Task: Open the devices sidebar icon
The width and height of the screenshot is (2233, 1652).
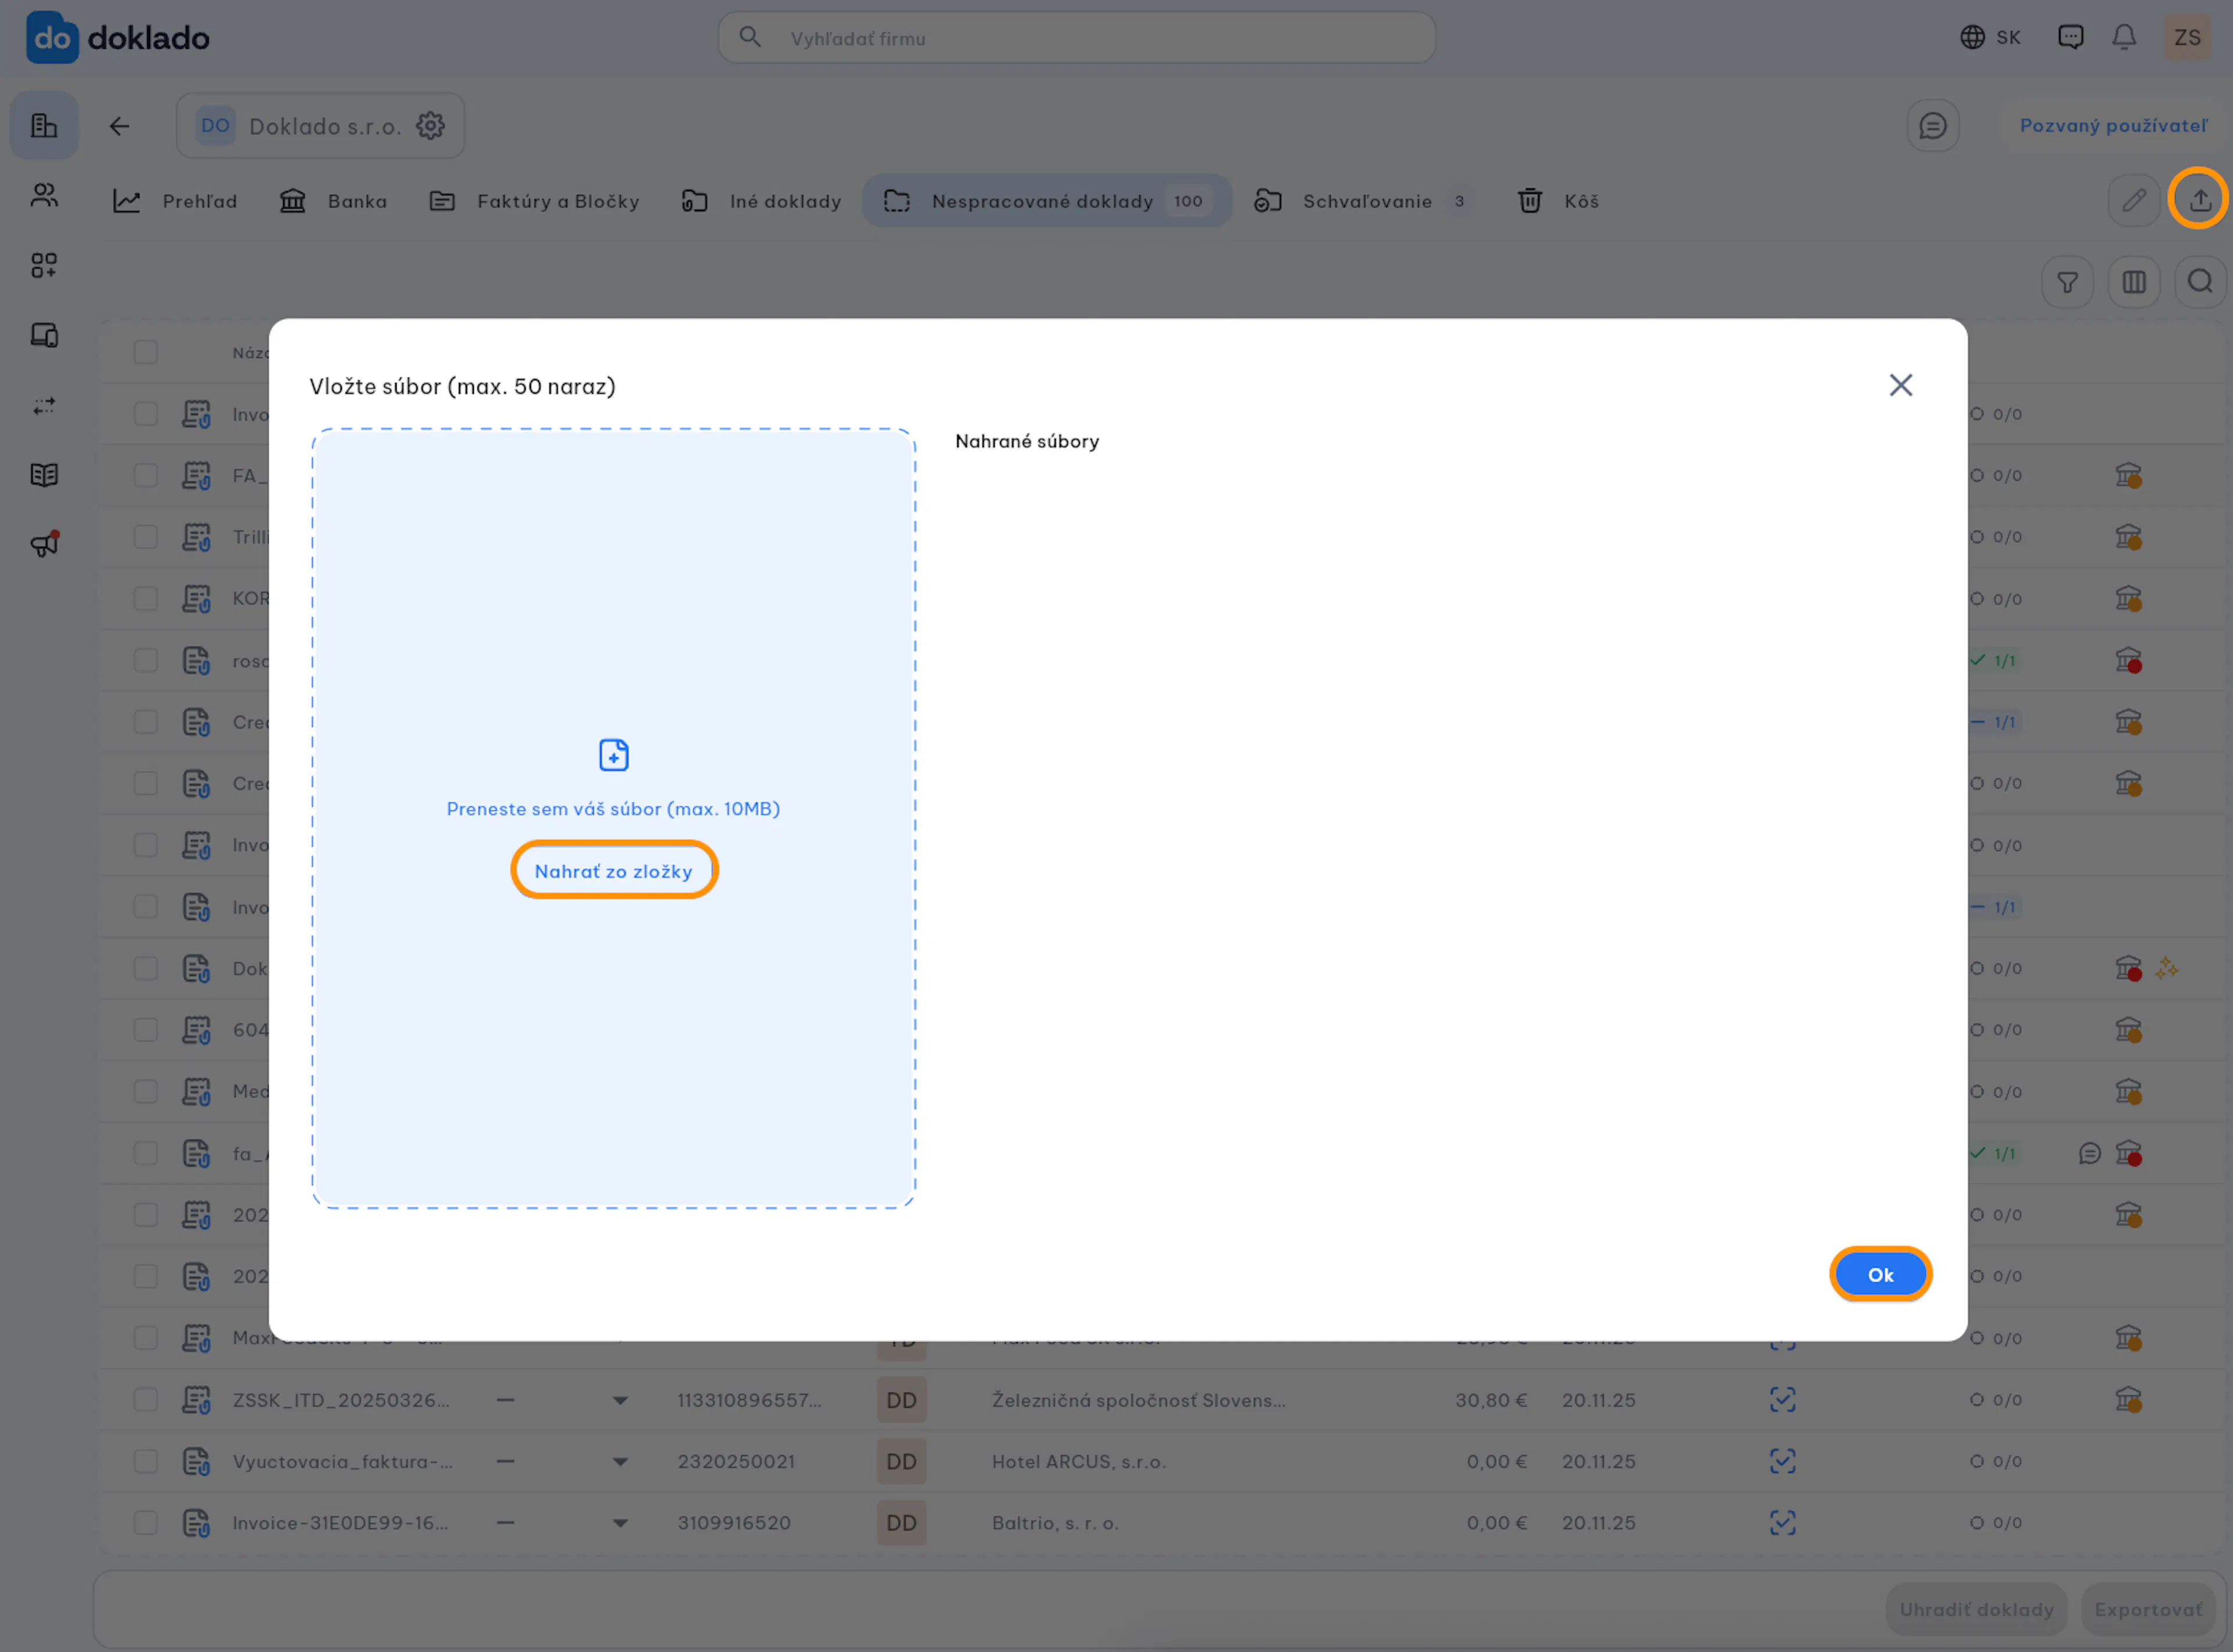Action: 44,335
